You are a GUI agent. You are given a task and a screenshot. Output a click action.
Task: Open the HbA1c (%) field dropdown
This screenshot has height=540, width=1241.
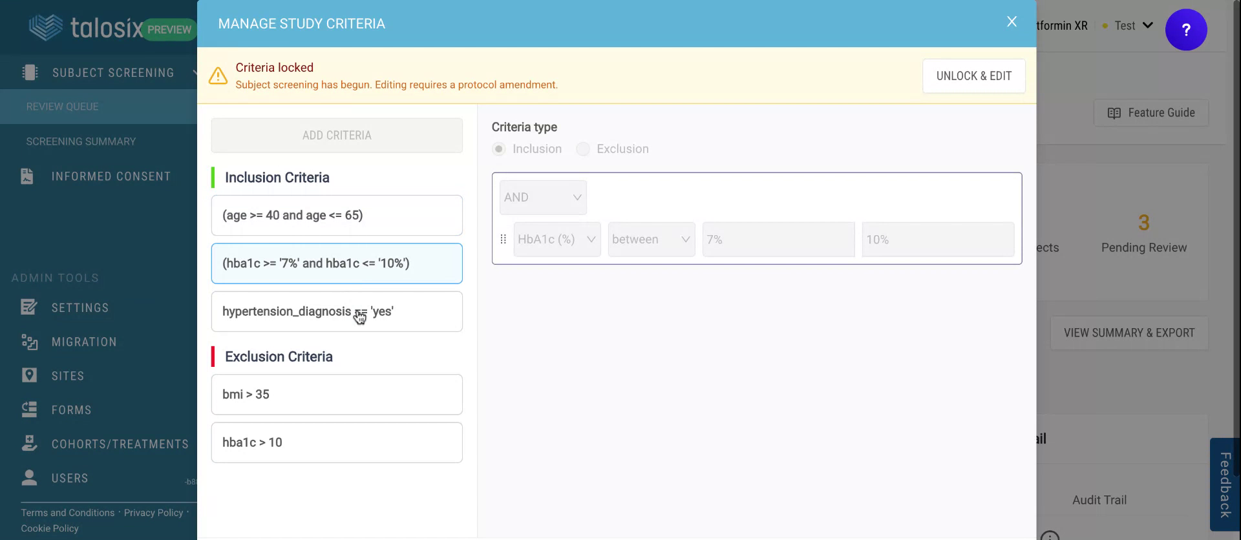tap(557, 240)
